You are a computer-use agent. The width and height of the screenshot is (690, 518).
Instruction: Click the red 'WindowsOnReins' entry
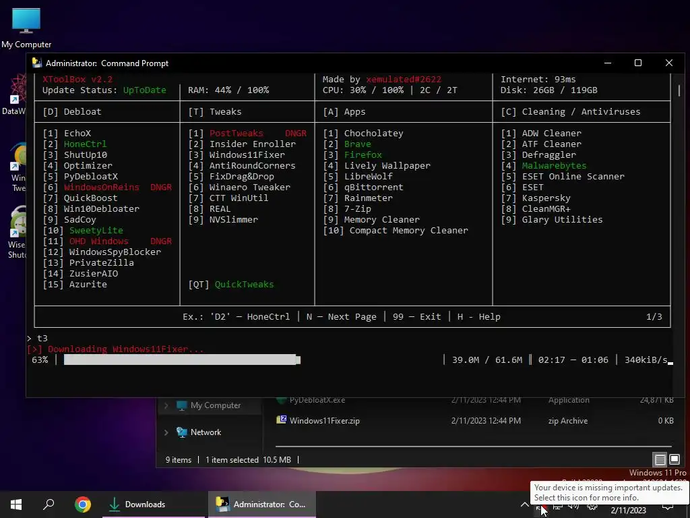(102, 188)
